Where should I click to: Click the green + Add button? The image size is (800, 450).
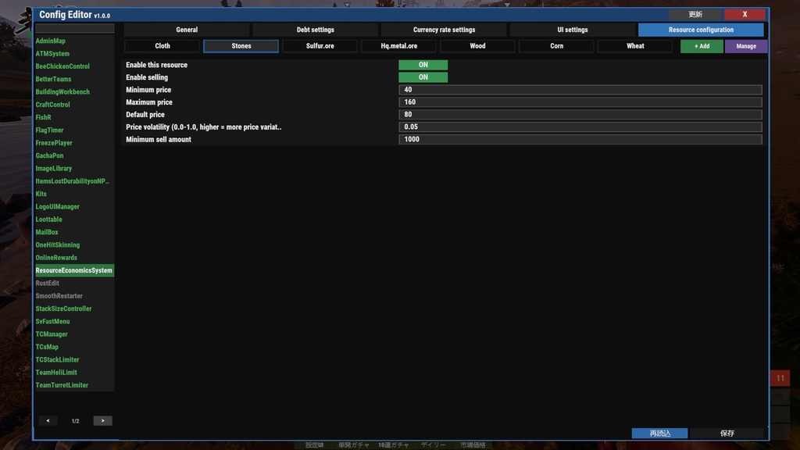tap(702, 45)
